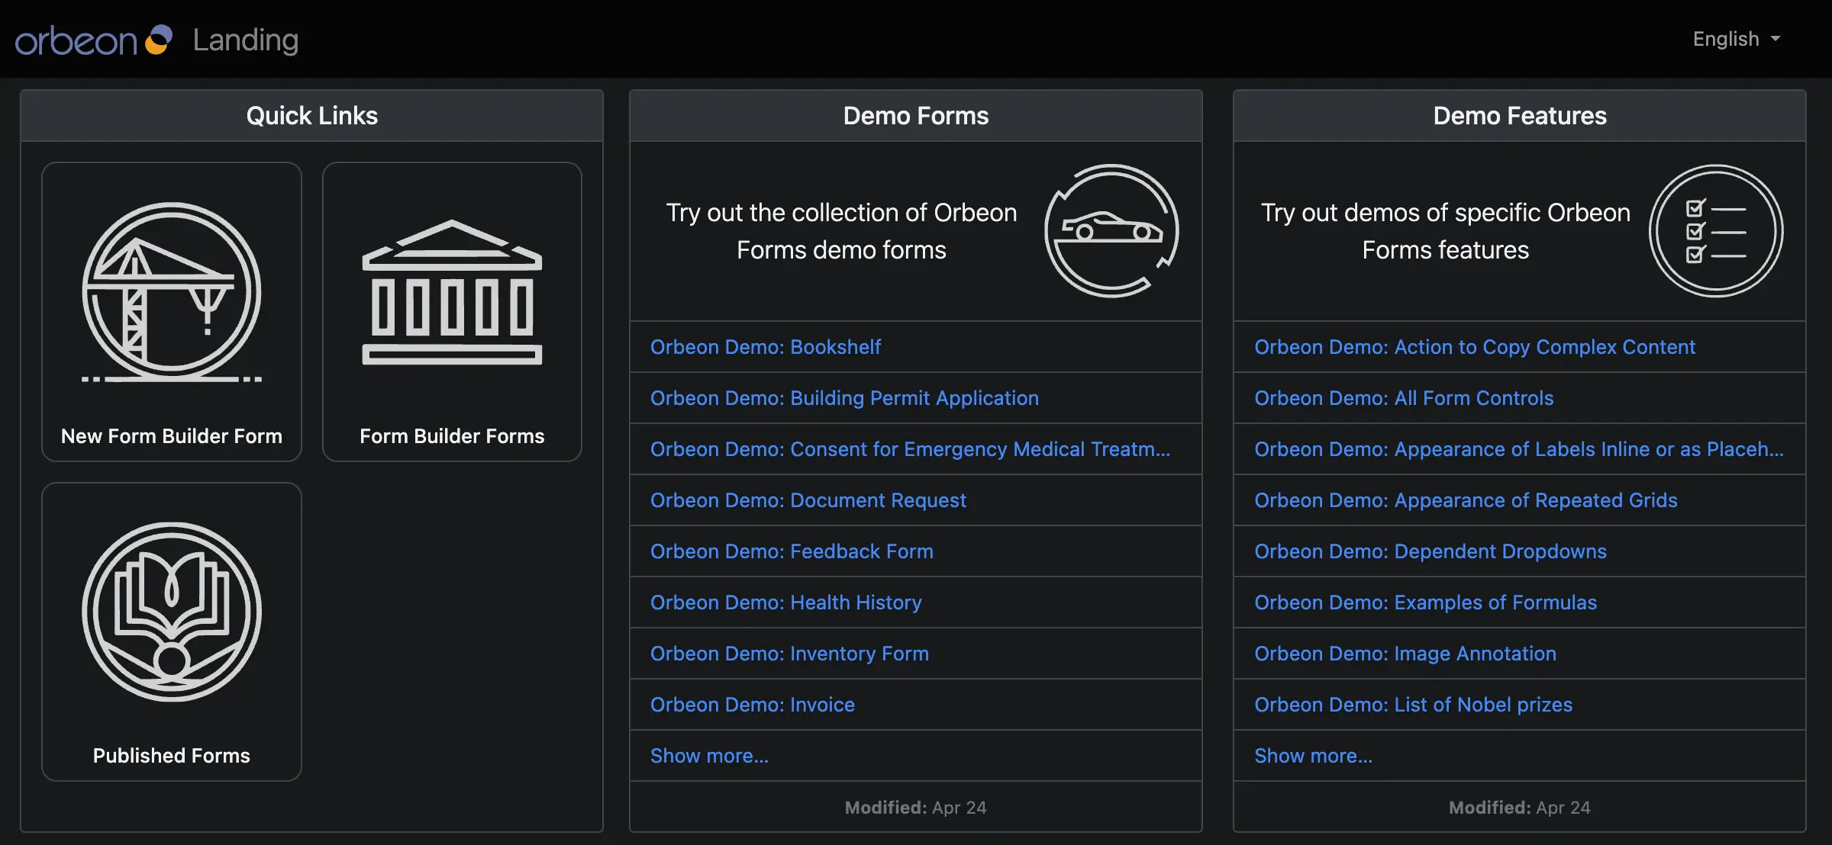Open Action to Copy Complex Content demo
Viewport: 1832px width, 845px height.
pos(1475,347)
